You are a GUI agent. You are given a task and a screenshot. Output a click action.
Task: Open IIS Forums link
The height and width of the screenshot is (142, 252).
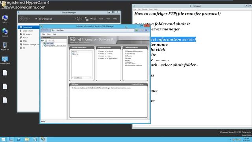(x=129, y=56)
